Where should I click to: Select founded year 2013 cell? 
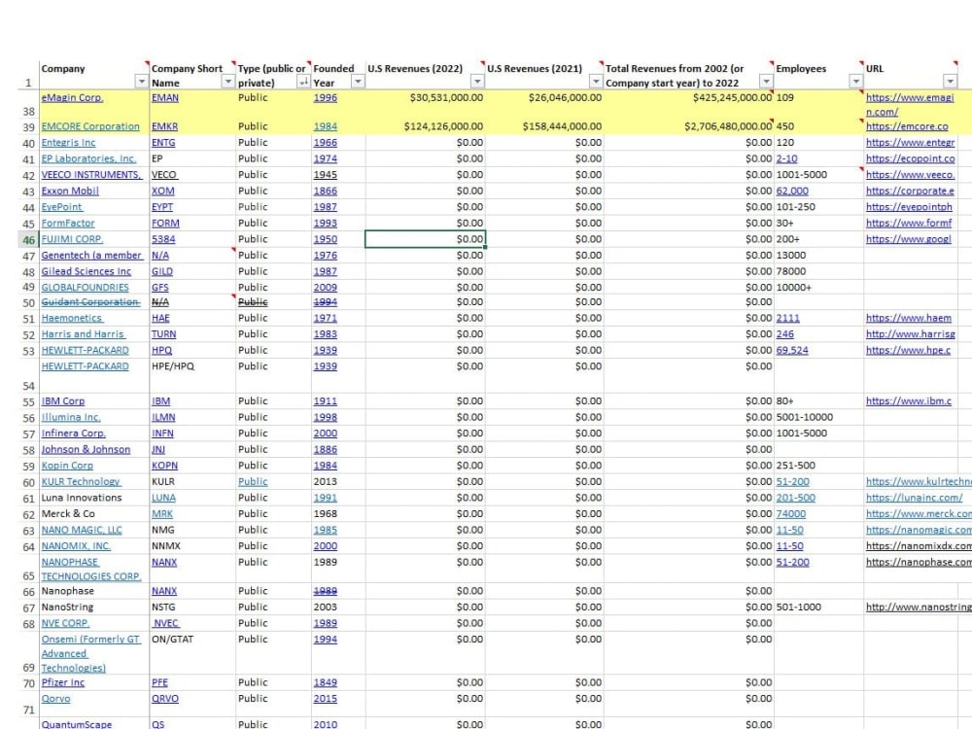[338, 482]
